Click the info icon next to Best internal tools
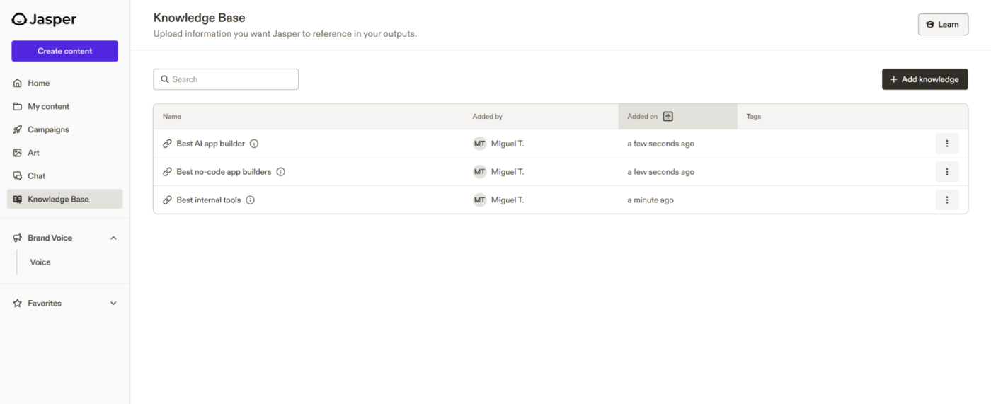991x404 pixels. pyautogui.click(x=250, y=200)
